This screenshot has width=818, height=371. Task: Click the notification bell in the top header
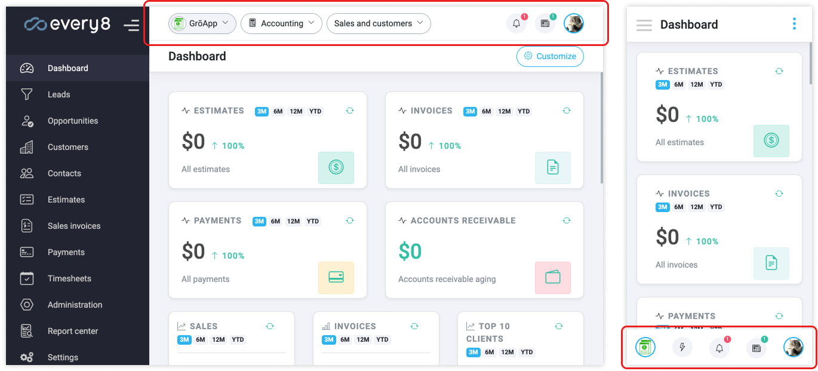[516, 24]
